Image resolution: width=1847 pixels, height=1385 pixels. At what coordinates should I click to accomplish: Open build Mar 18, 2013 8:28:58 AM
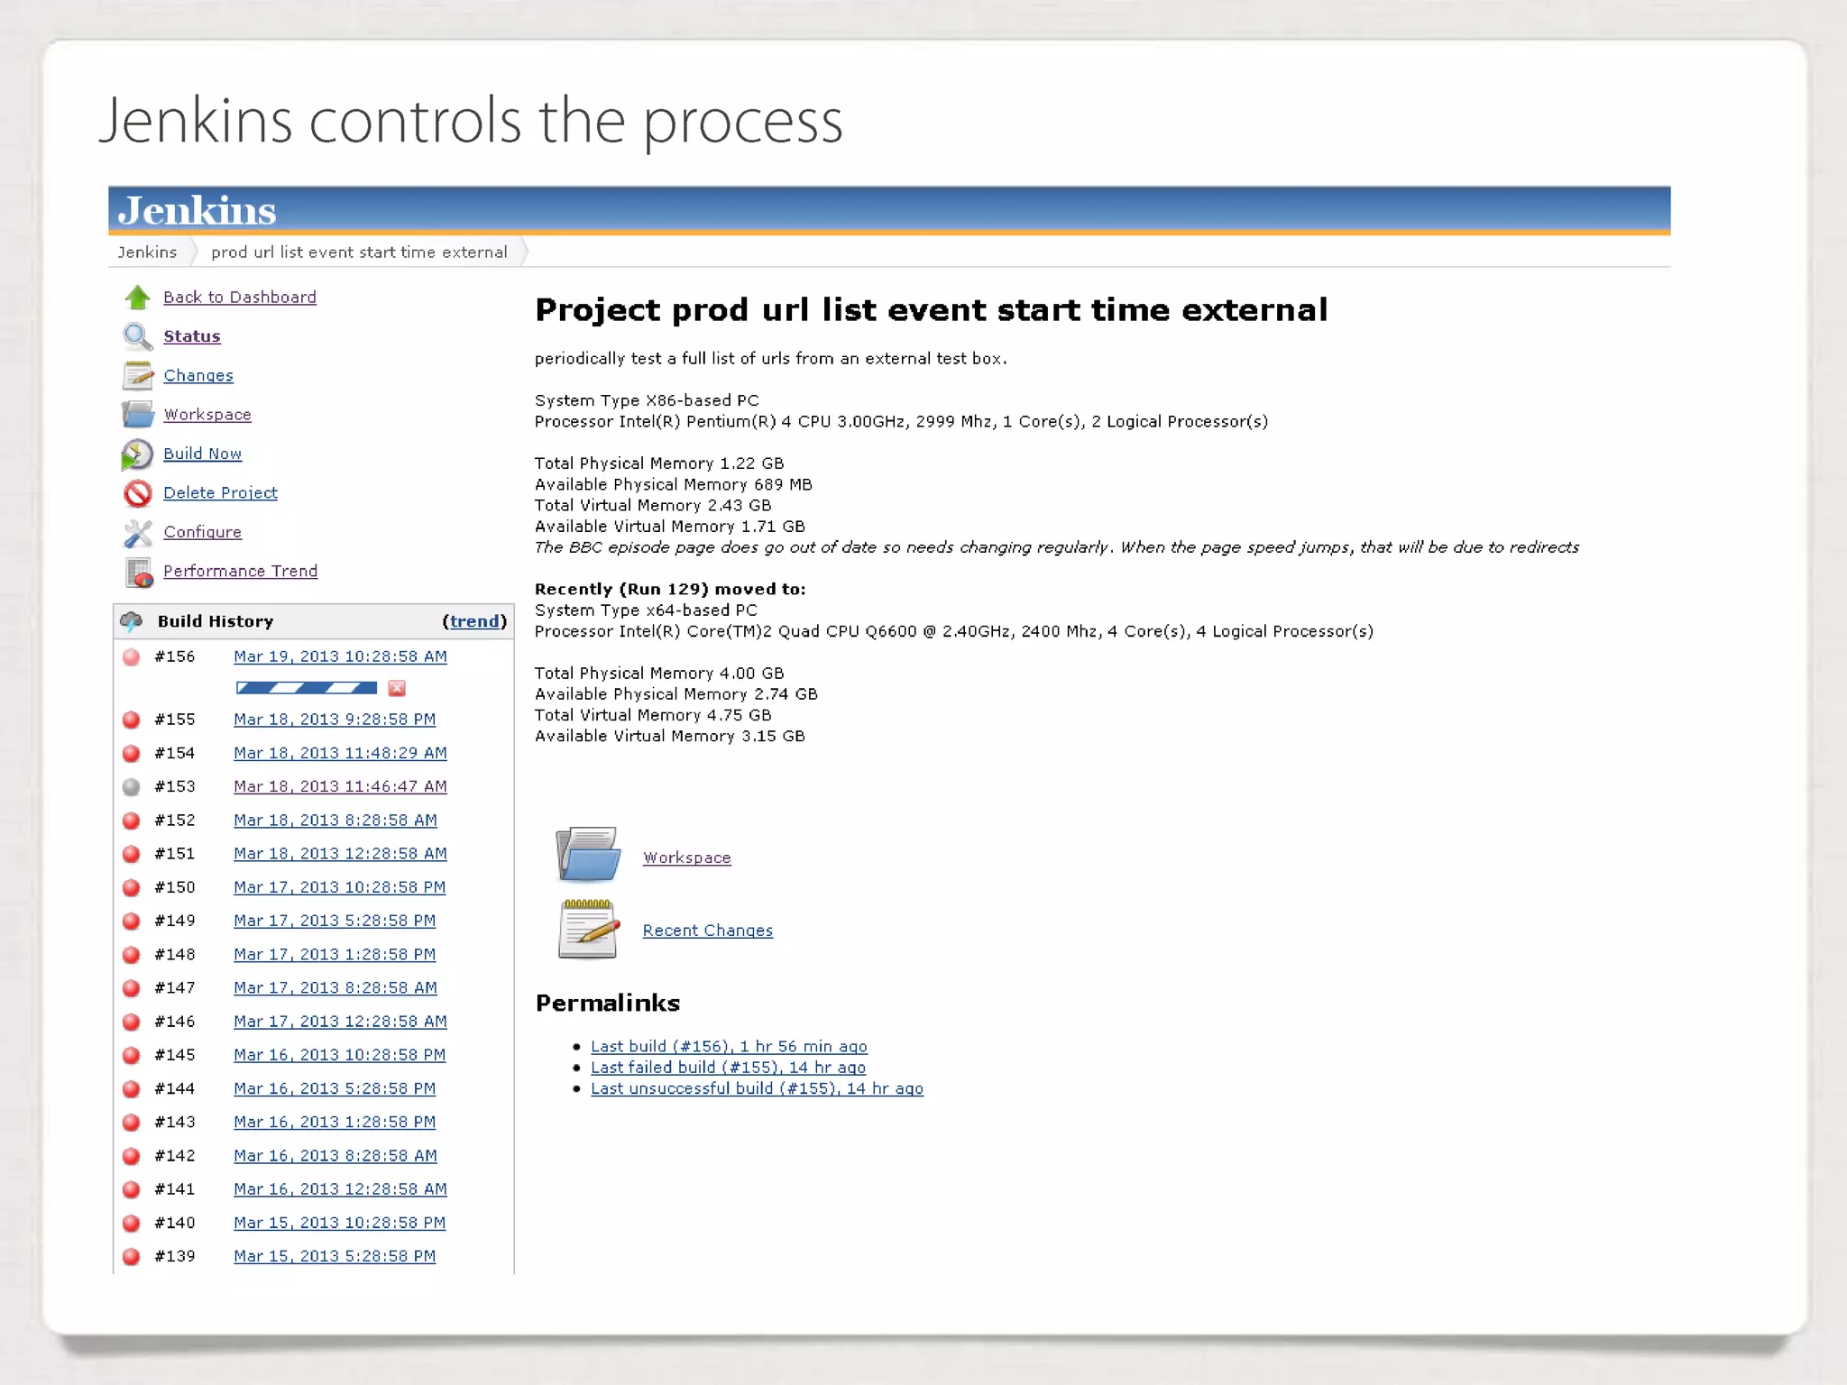click(335, 821)
